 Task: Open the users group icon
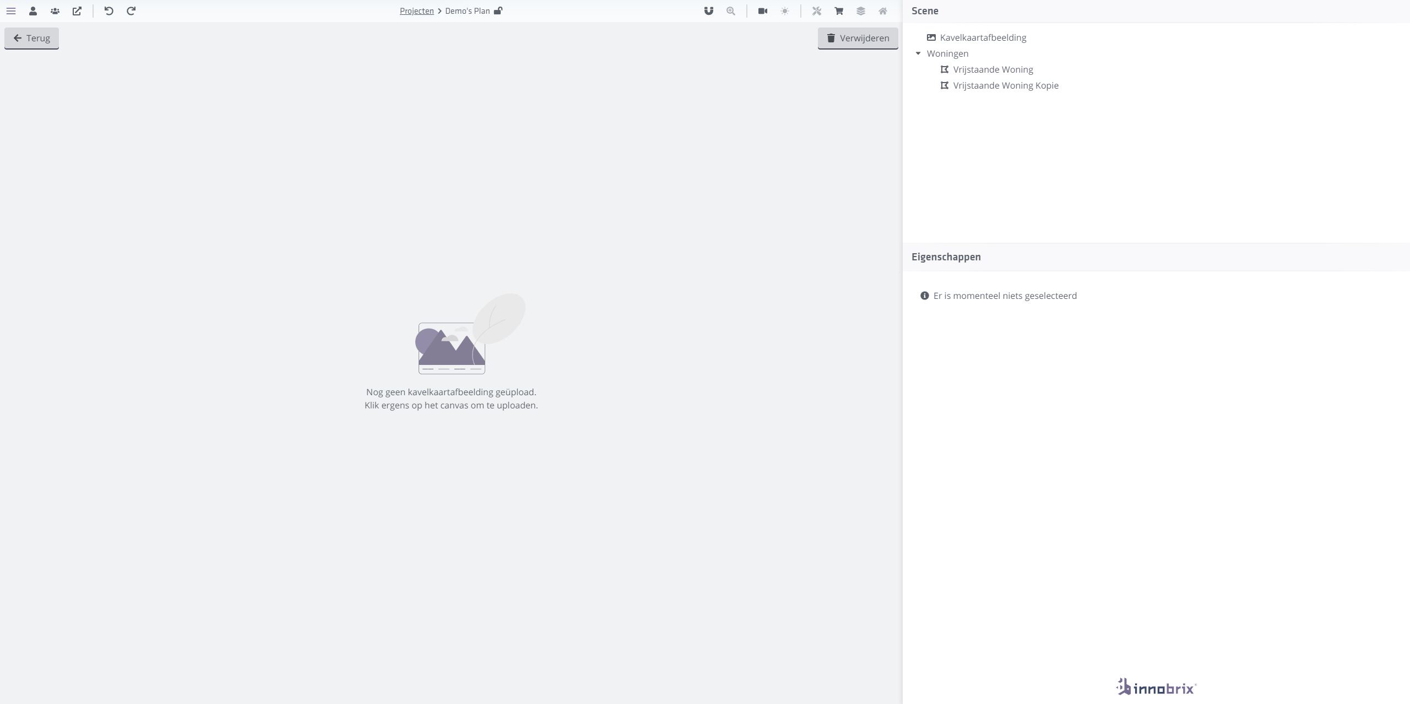[x=55, y=11]
